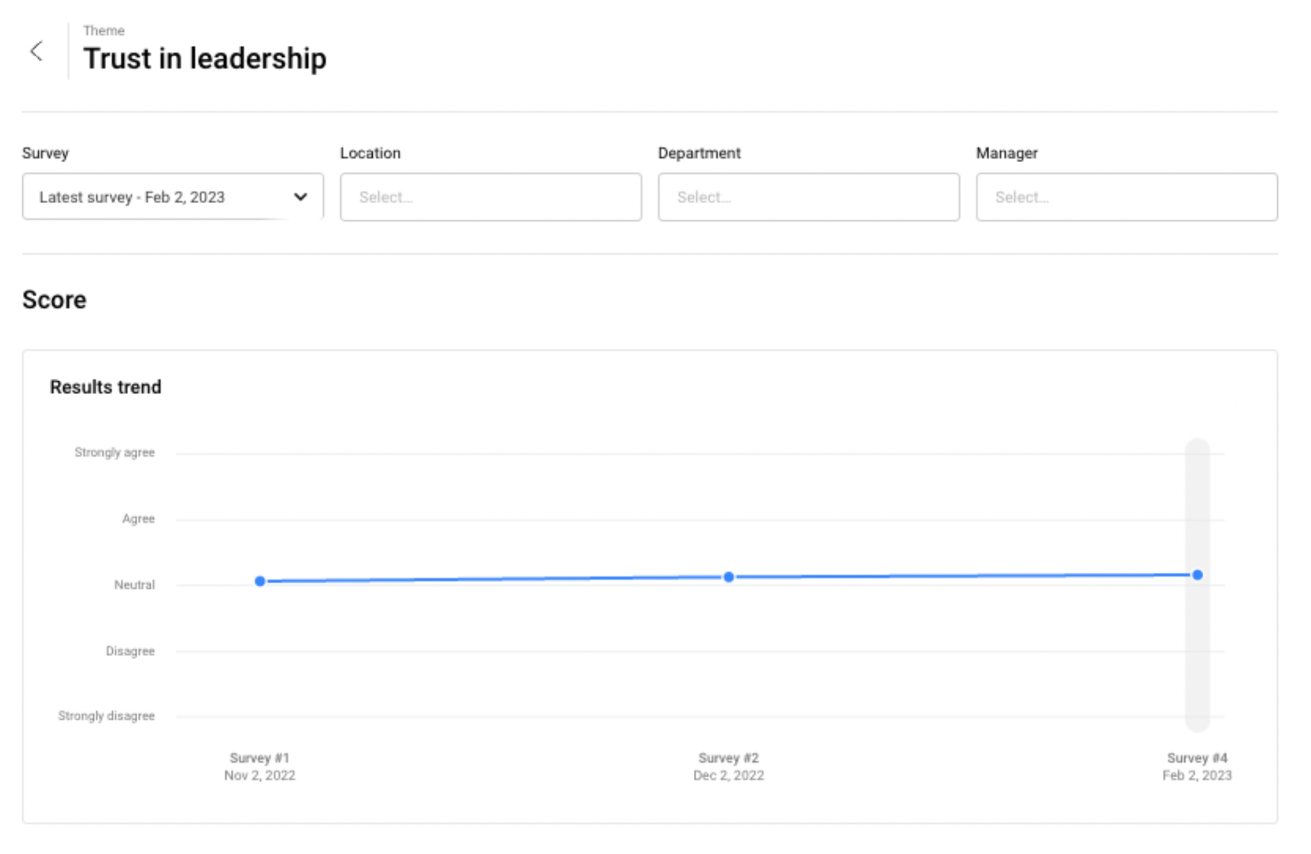Open the Latest survey selector
1311x854 pixels.
[x=132, y=197]
